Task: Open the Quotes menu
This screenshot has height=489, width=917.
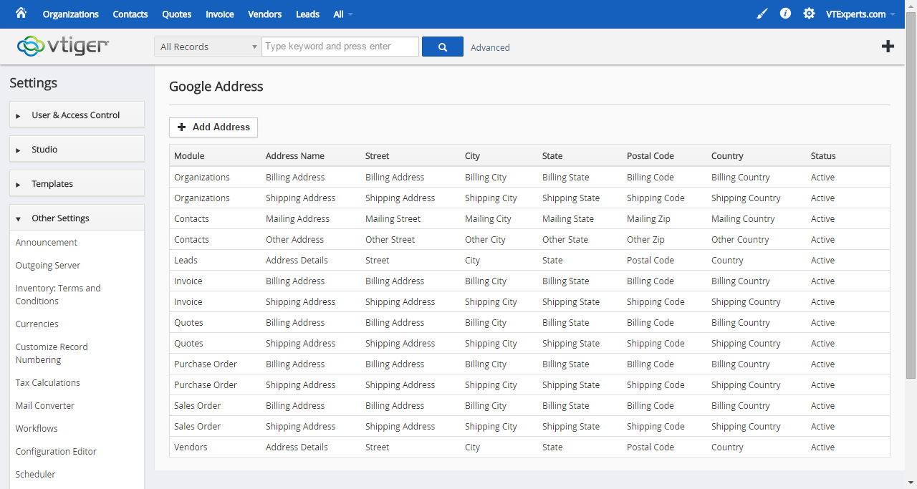Action: click(x=176, y=14)
